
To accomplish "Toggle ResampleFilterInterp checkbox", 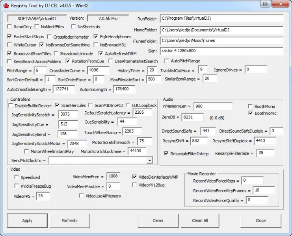I will coord(166,153).
